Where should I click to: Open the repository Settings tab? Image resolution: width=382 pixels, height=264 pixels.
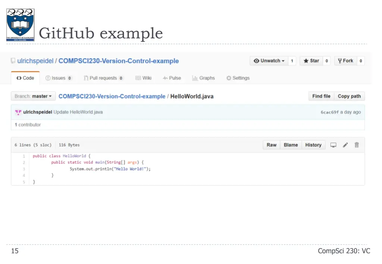238,78
